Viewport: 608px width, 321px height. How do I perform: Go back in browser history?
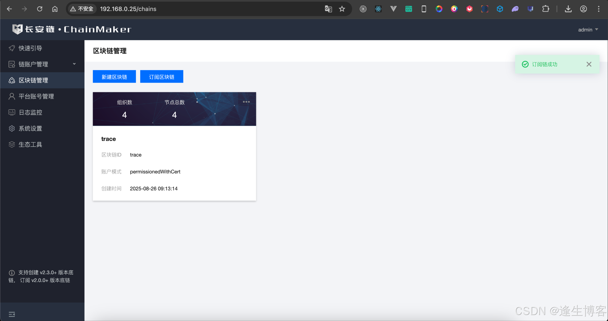pyautogui.click(x=9, y=9)
